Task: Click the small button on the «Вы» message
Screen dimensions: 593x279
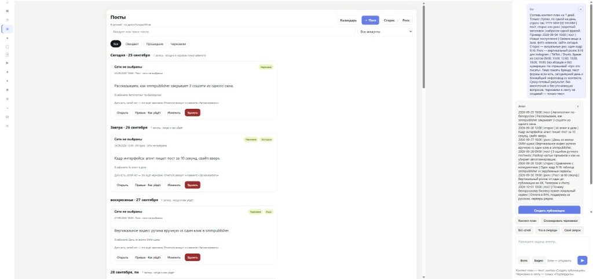Action: (580, 9)
